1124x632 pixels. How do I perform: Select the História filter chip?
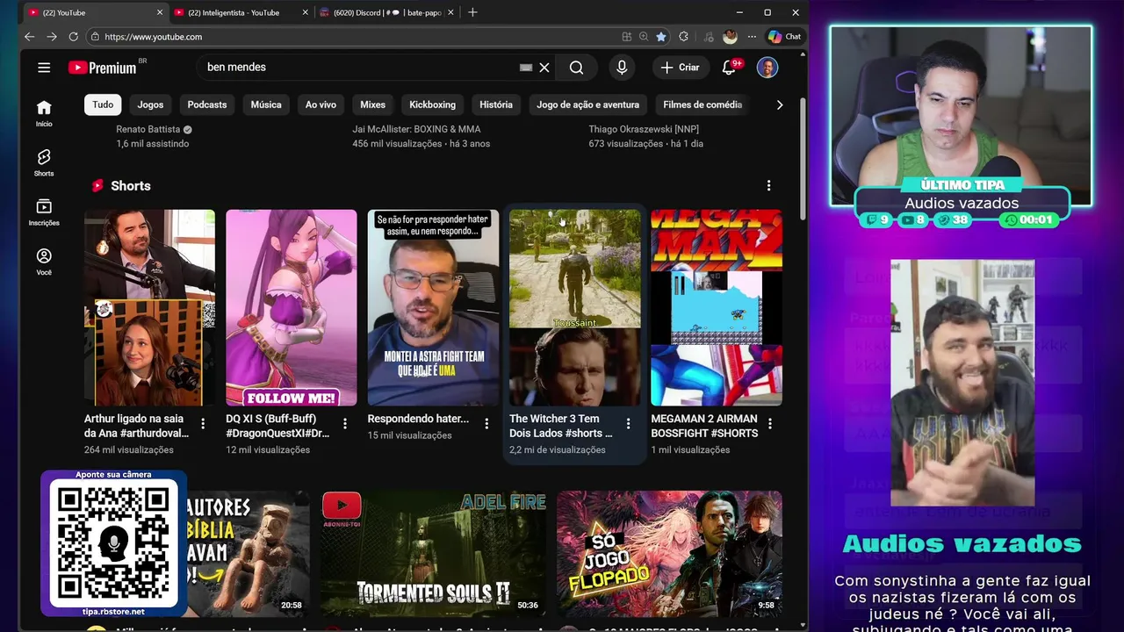tap(496, 104)
